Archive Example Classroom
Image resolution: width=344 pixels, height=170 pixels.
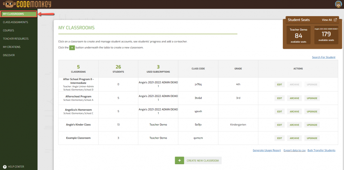tap(294, 138)
